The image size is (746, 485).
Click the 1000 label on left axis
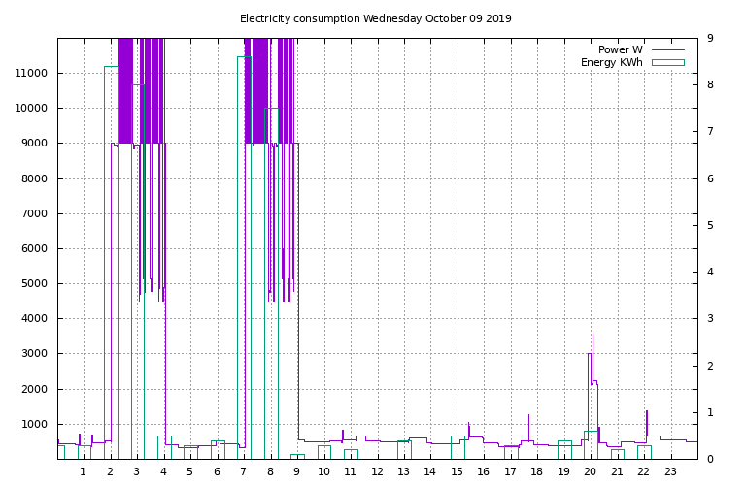tap(34, 425)
